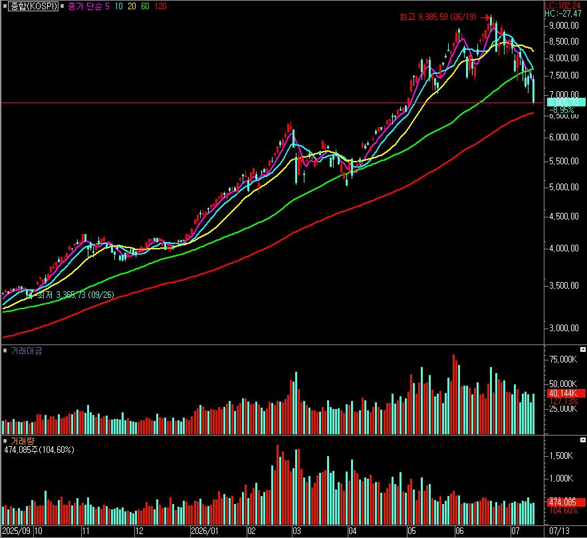This screenshot has height=538, width=587.
Task: Click the 127.13% trading value ratio
Action: tap(564, 402)
